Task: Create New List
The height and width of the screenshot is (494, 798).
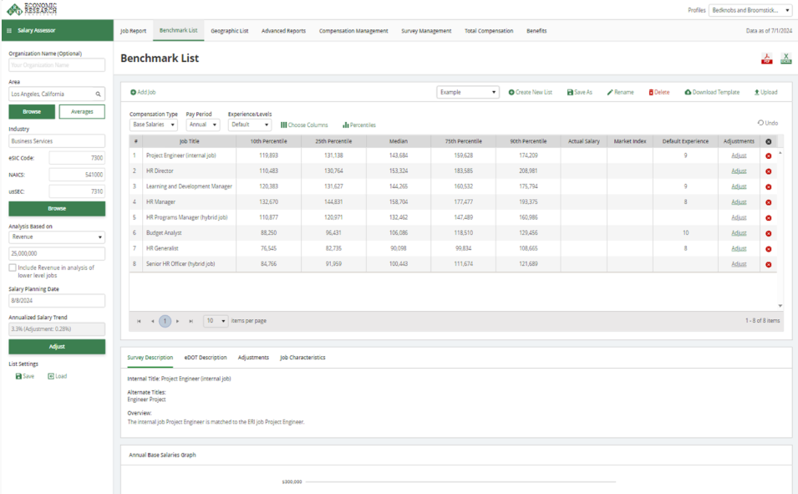Action: [x=531, y=92]
